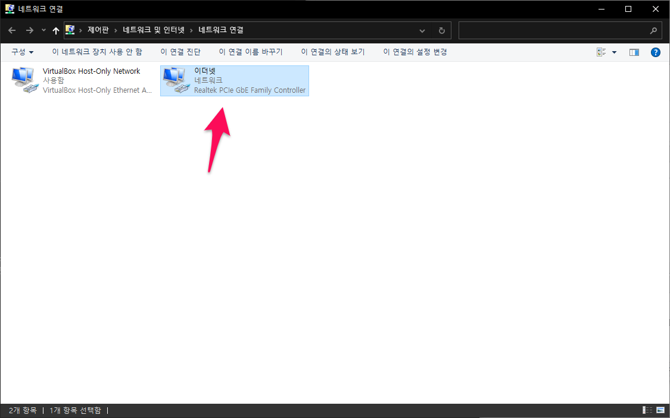Screen dimensions: 670x418
Task: Open help with the question mark icon
Action: [x=656, y=52]
